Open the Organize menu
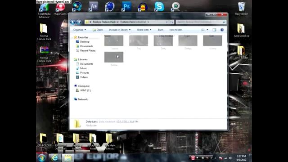This screenshot has width=288, height=162. coord(79,30)
